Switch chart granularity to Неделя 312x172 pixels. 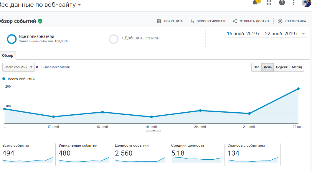(x=281, y=67)
